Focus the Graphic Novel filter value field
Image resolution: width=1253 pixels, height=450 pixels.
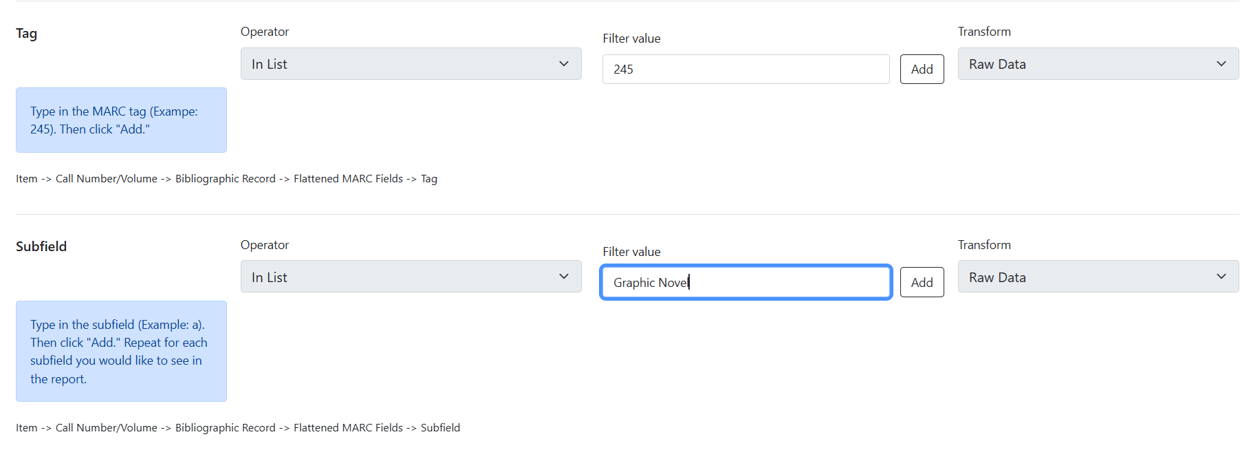745,282
